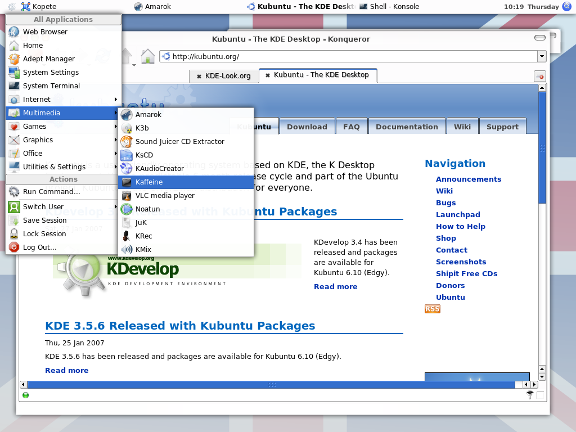Image resolution: width=576 pixels, height=432 pixels.
Task: Open the Wiki site tab
Action: click(462, 127)
